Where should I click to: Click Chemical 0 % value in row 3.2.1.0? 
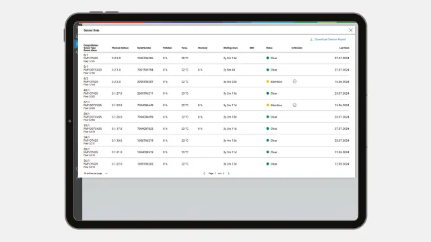(200, 70)
